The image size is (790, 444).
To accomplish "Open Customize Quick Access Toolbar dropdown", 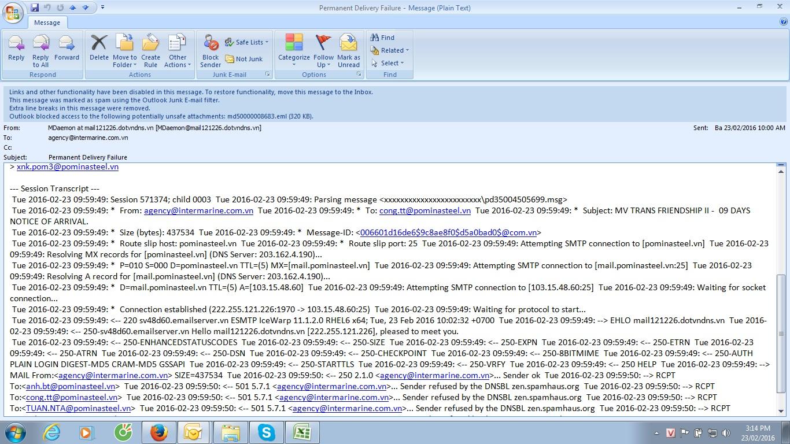I will click(102, 8).
